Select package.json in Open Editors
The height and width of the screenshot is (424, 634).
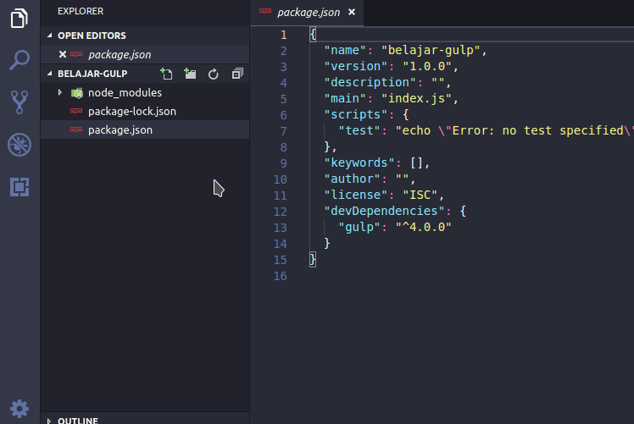tap(145, 54)
